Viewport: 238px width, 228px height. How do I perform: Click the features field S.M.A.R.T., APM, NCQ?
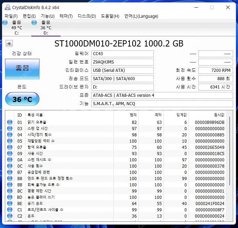click(162, 104)
